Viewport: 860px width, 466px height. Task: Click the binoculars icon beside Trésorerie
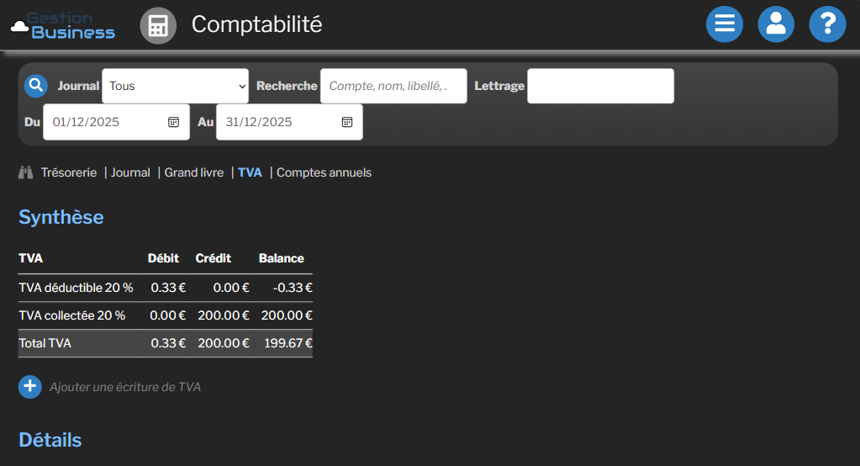click(x=26, y=172)
